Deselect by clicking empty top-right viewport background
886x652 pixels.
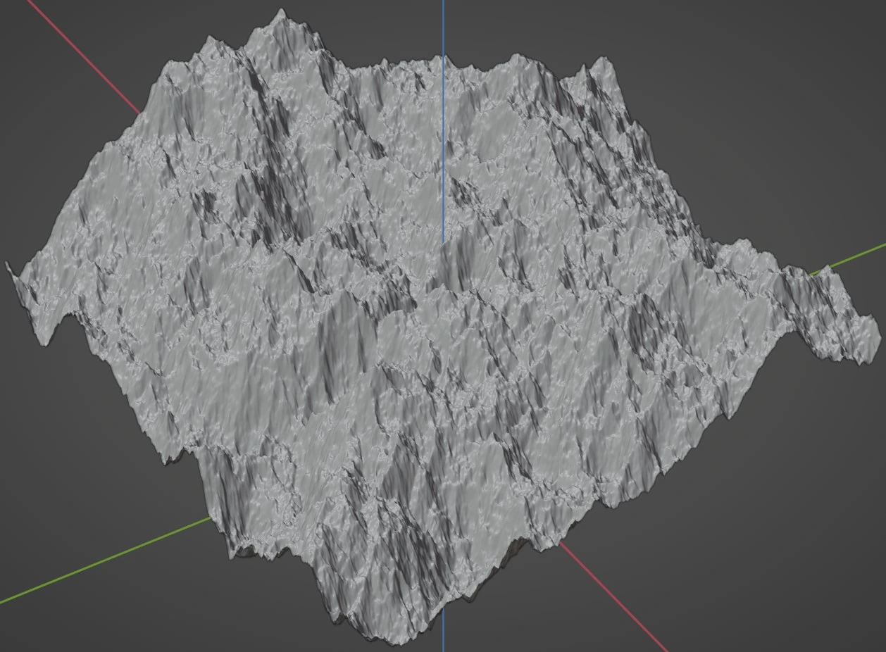pyautogui.click(x=775, y=70)
